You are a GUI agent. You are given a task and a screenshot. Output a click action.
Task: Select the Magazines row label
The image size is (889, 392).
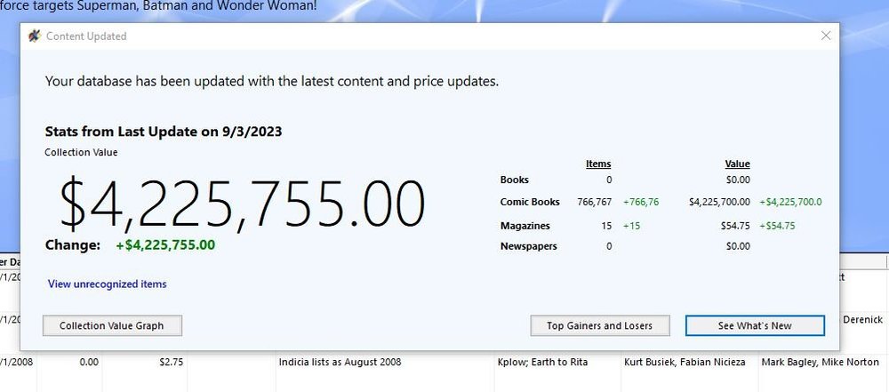pyautogui.click(x=525, y=226)
